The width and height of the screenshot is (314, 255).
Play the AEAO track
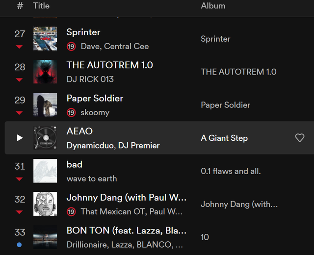pyautogui.click(x=20, y=138)
